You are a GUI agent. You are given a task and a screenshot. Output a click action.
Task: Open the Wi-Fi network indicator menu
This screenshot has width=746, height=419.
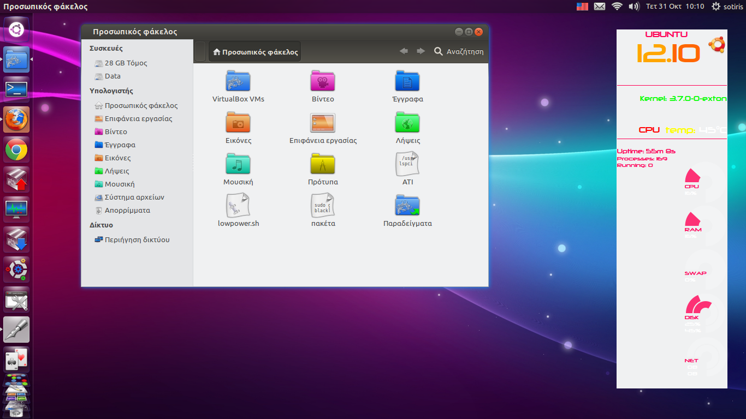pos(617,7)
